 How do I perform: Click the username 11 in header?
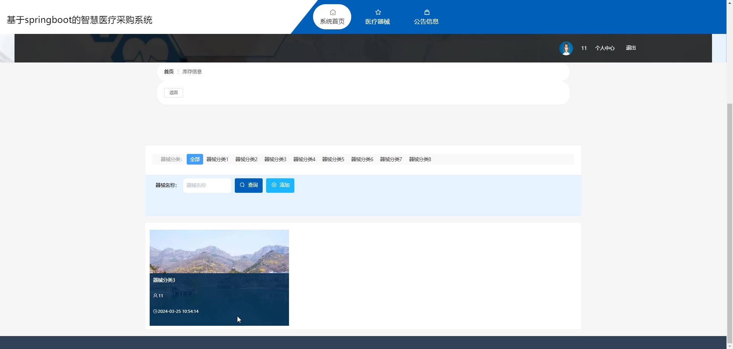(x=584, y=48)
